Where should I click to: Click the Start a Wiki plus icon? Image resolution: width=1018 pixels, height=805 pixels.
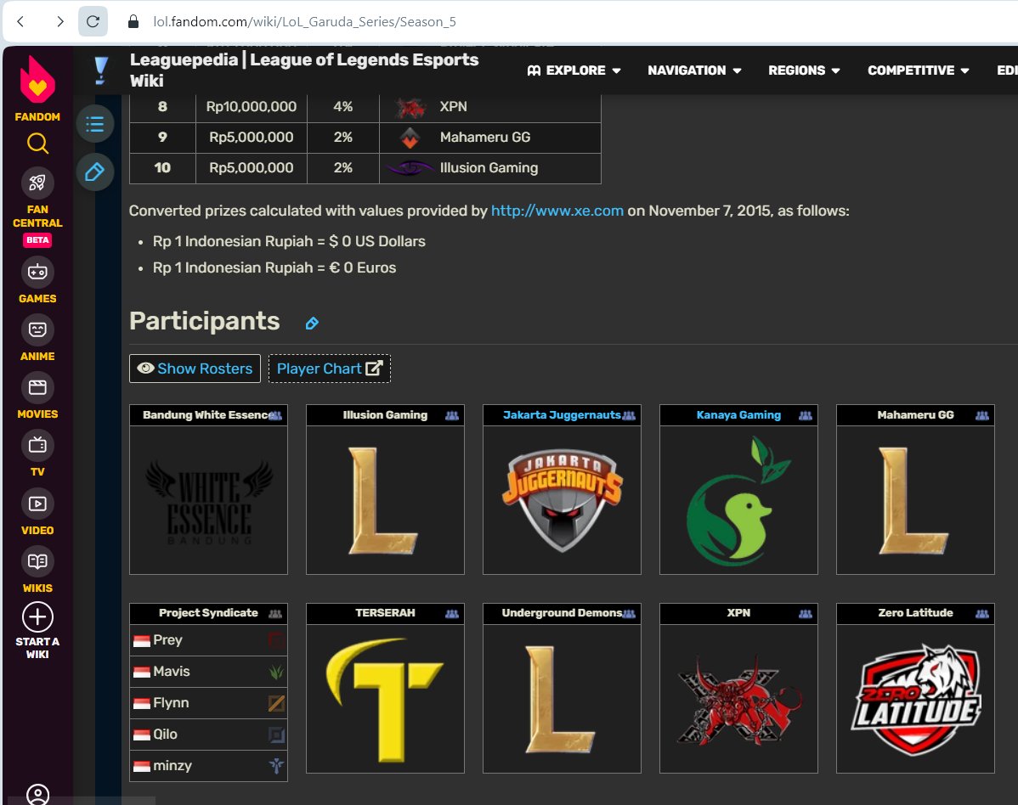point(37,616)
